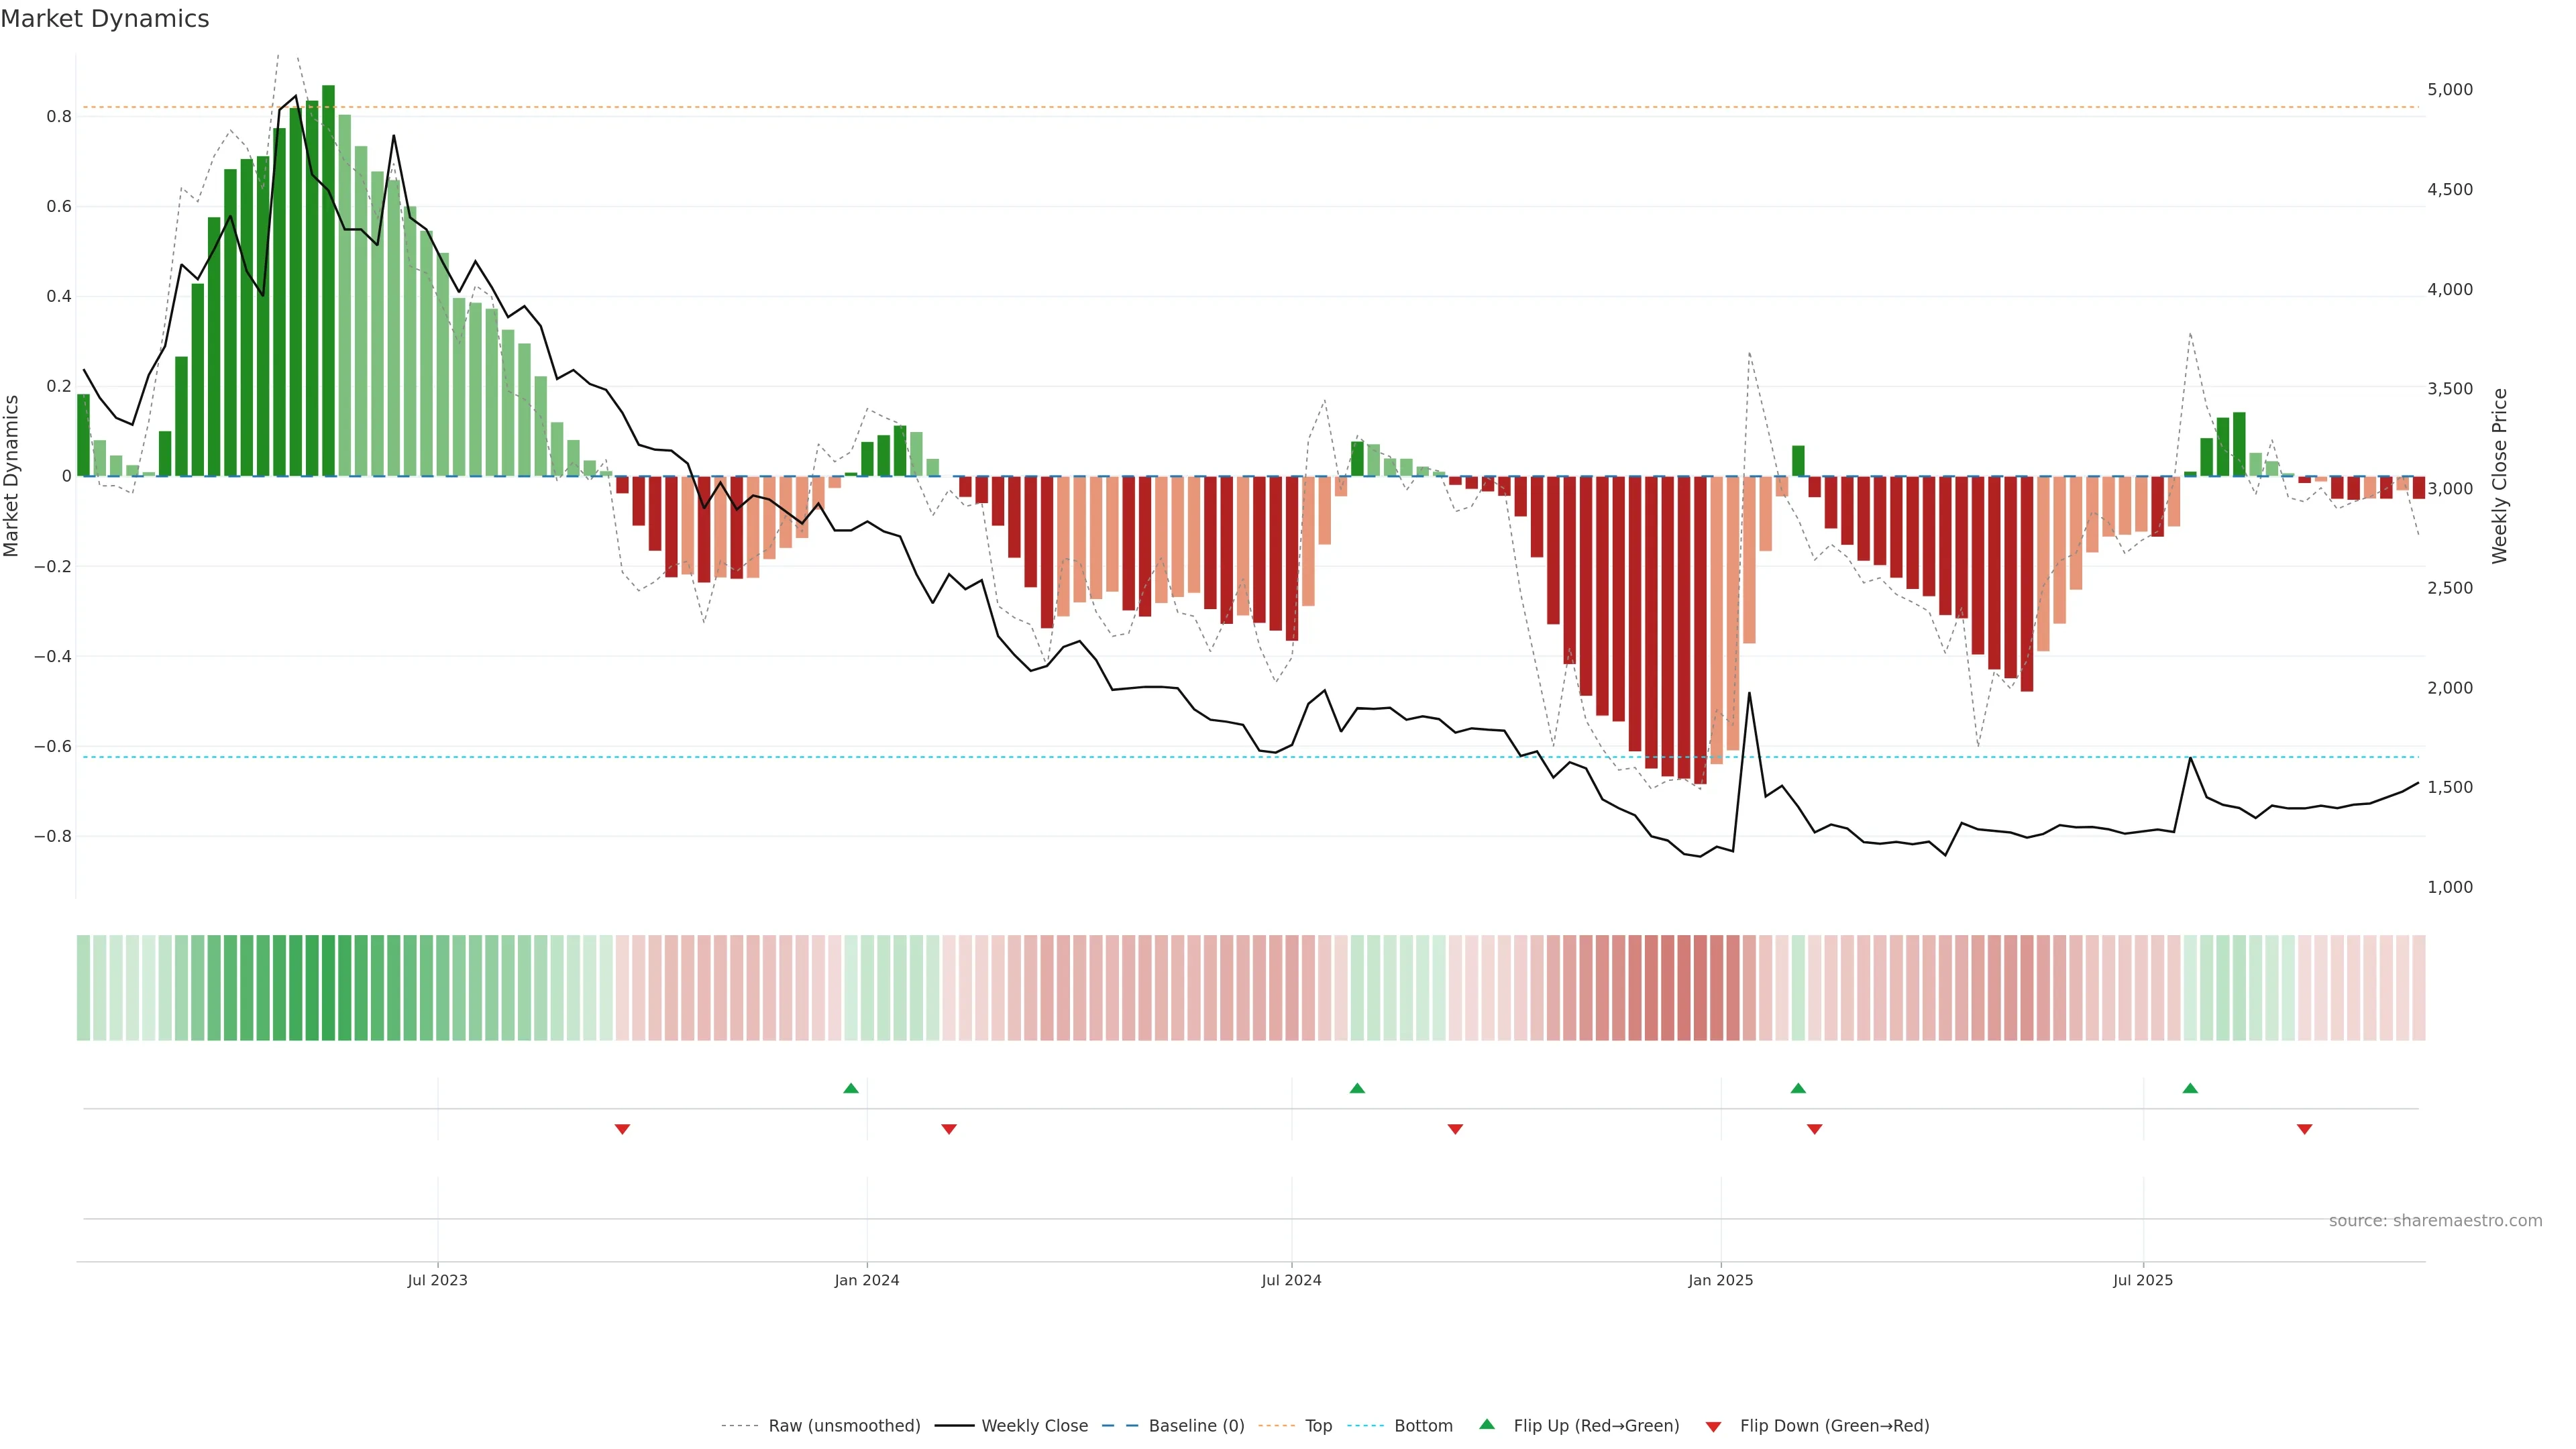
Task: Toggle the Weekly Close legend entry
Action: [x=1034, y=1426]
